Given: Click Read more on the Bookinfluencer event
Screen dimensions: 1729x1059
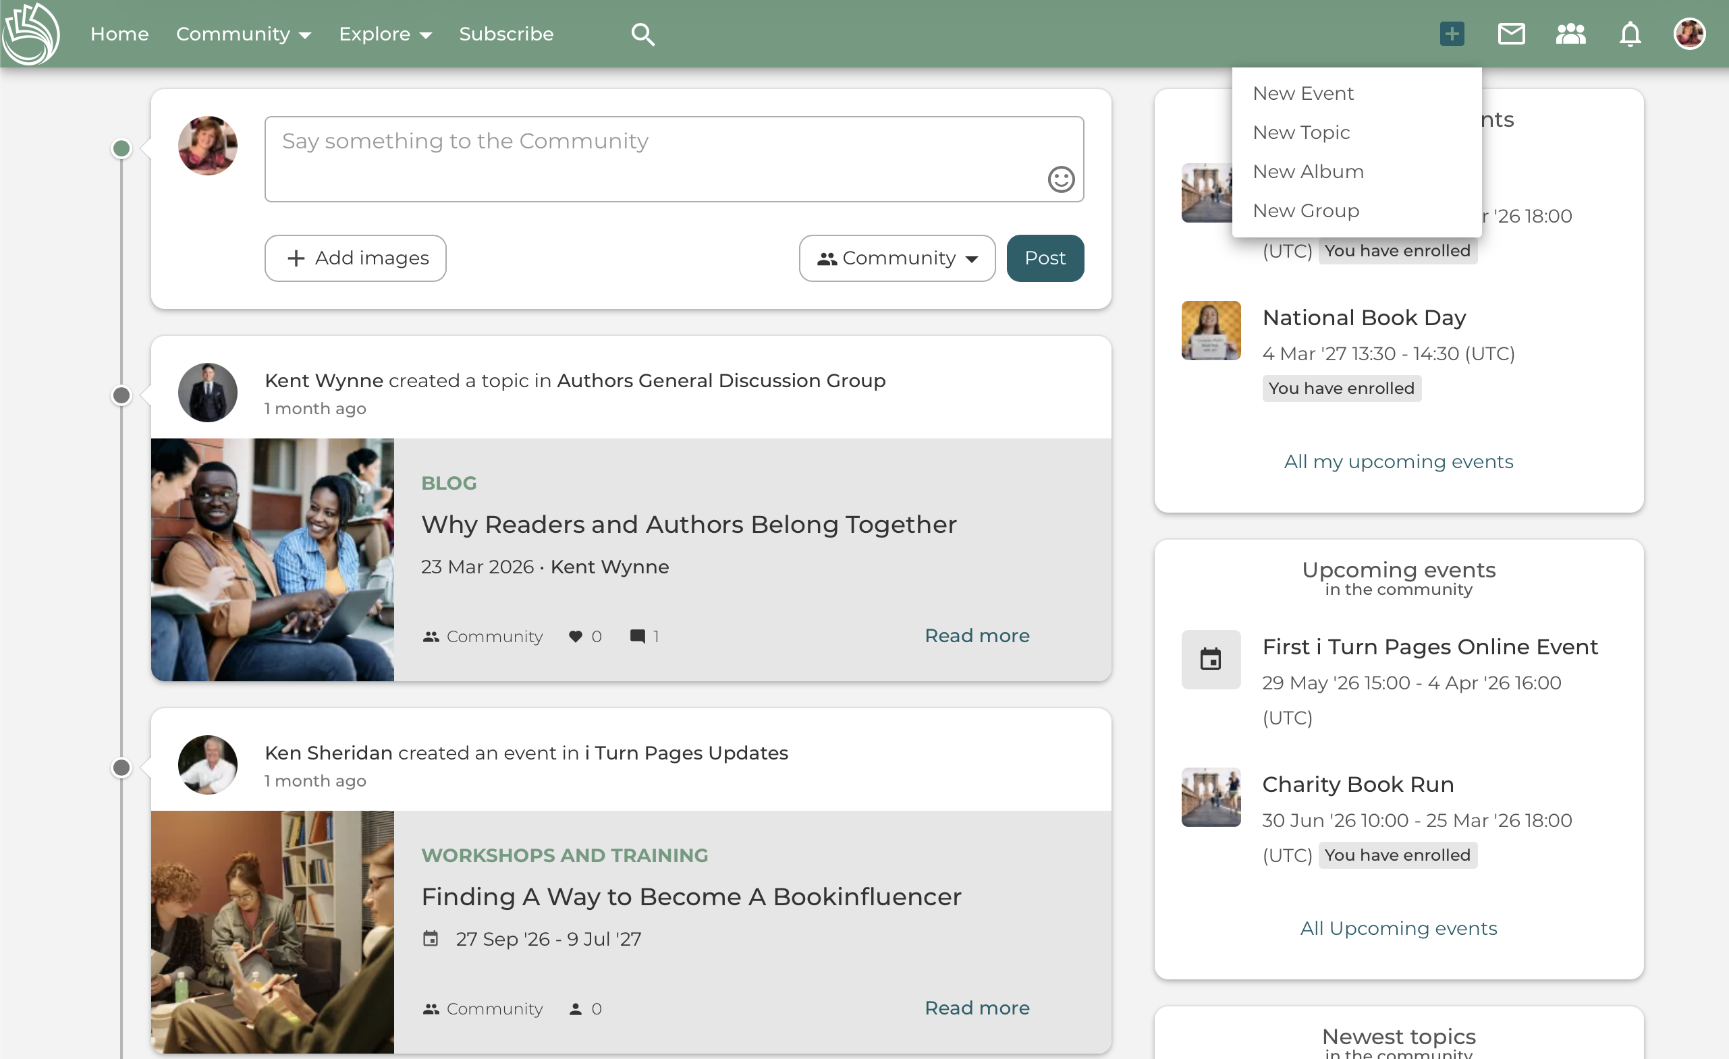Looking at the screenshot, I should pos(977,1008).
